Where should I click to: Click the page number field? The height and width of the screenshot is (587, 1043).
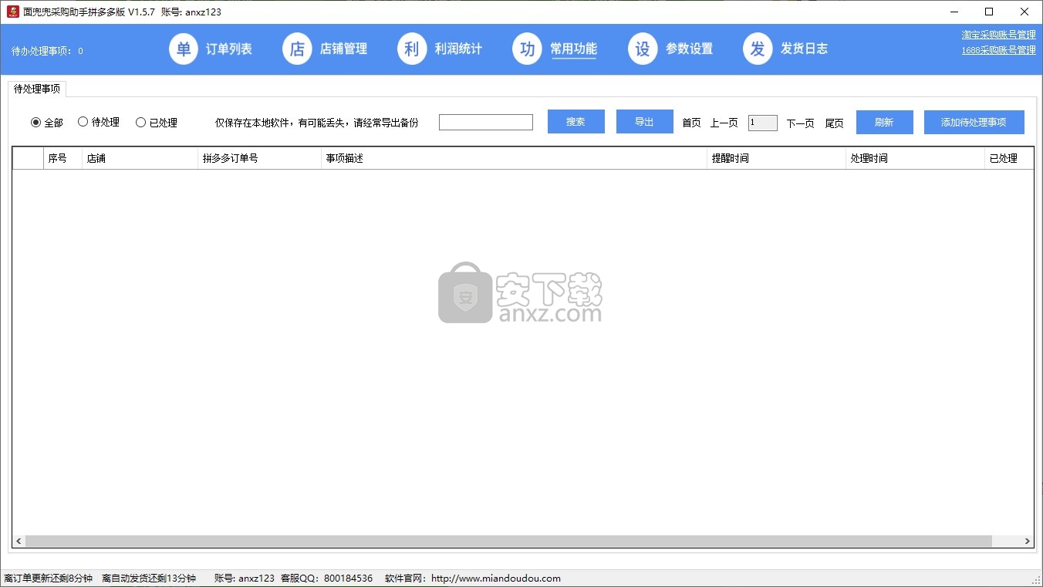click(763, 123)
